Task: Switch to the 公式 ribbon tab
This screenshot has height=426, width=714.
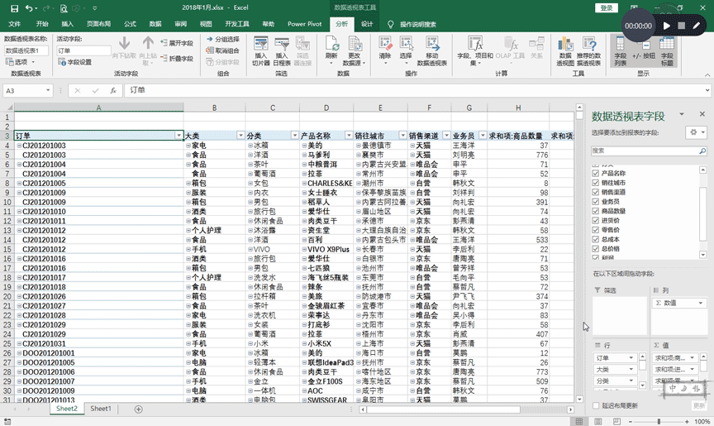Action: pos(131,24)
